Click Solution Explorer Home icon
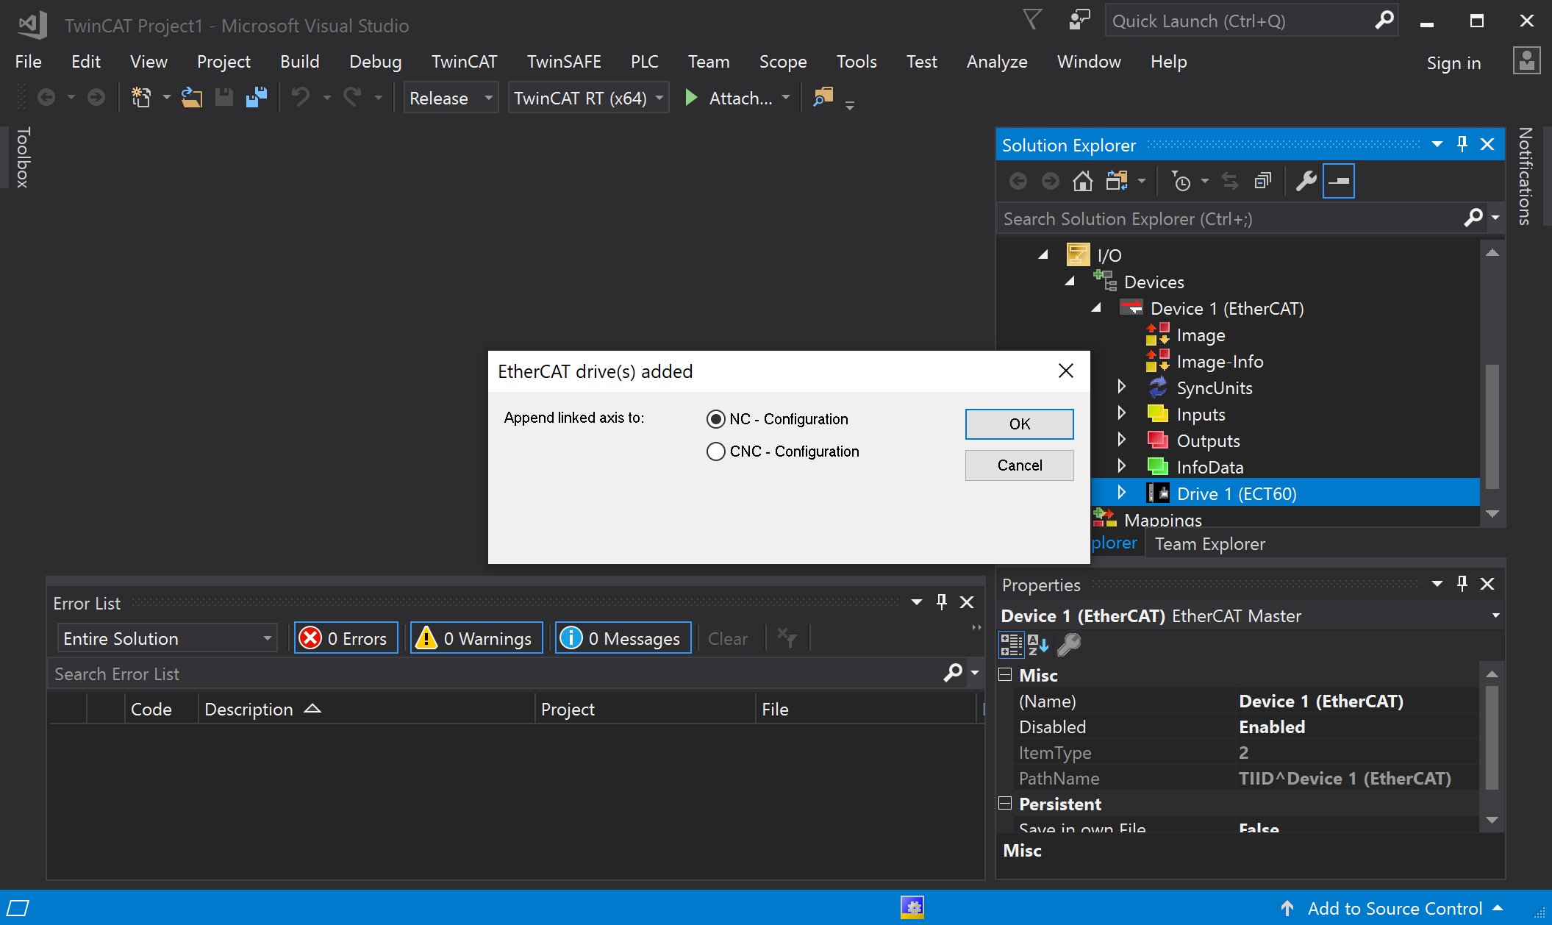The height and width of the screenshot is (925, 1552). pyautogui.click(x=1082, y=181)
